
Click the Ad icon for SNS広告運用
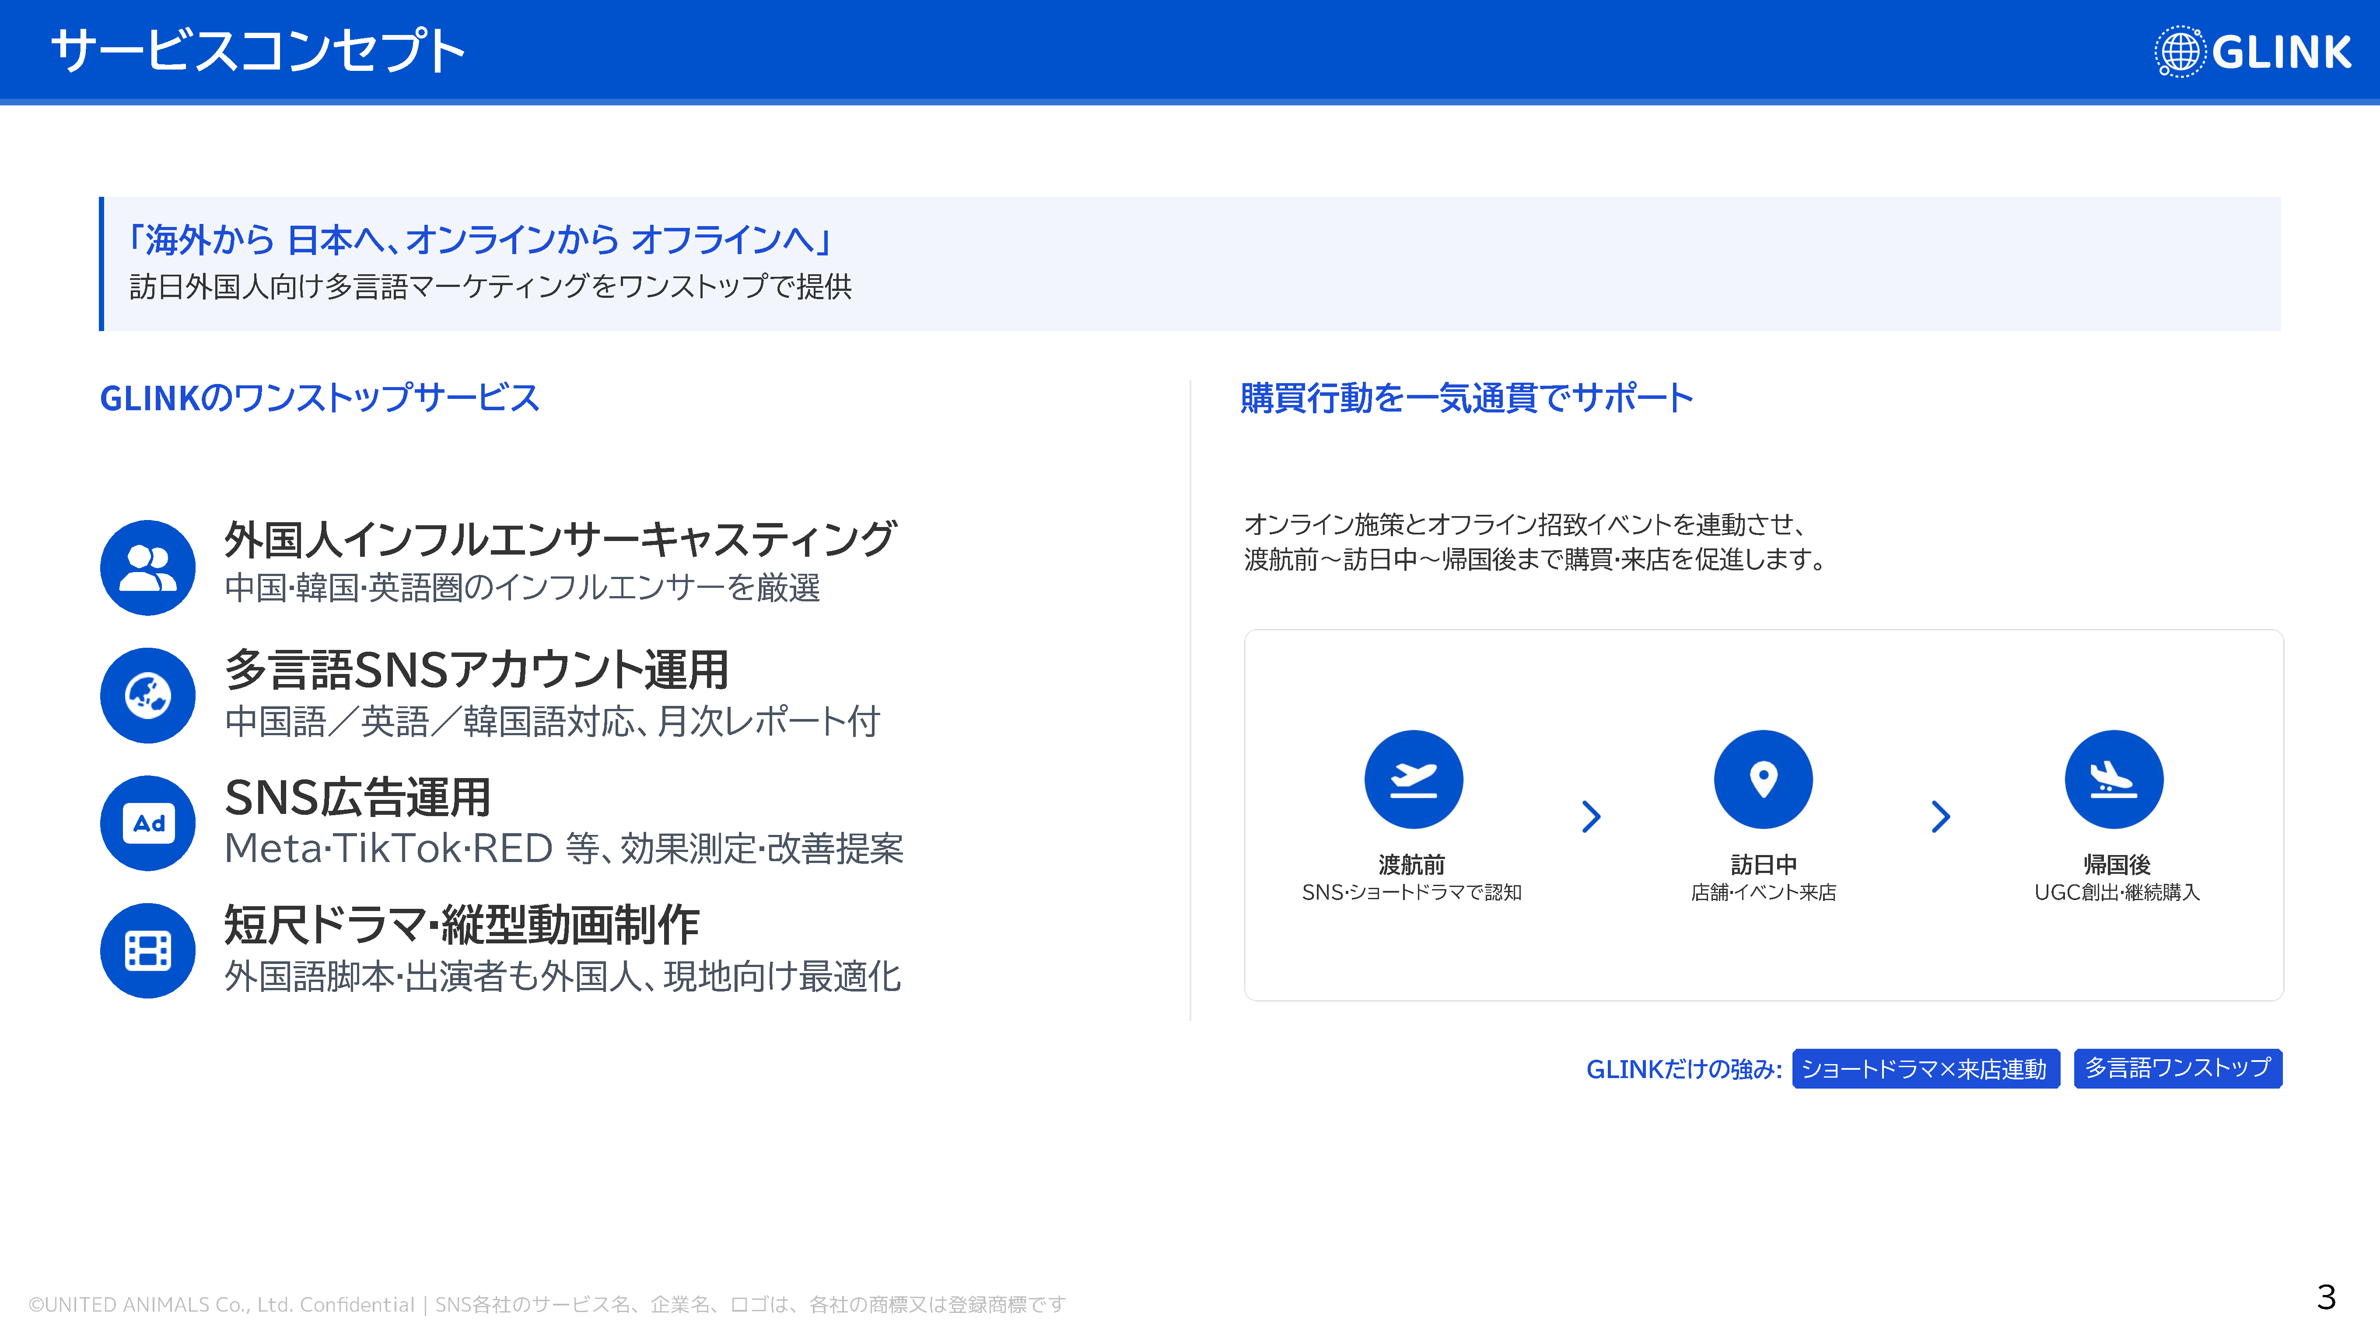coord(148,823)
